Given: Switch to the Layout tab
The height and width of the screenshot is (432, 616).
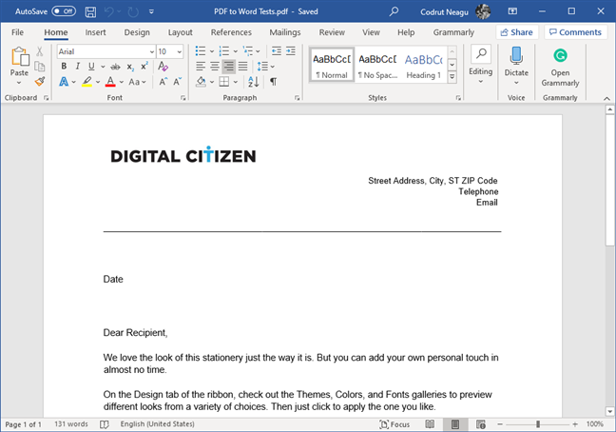Looking at the screenshot, I should pos(181,32).
